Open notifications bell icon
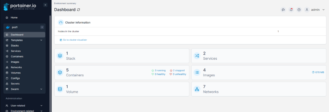 tap(291, 10)
